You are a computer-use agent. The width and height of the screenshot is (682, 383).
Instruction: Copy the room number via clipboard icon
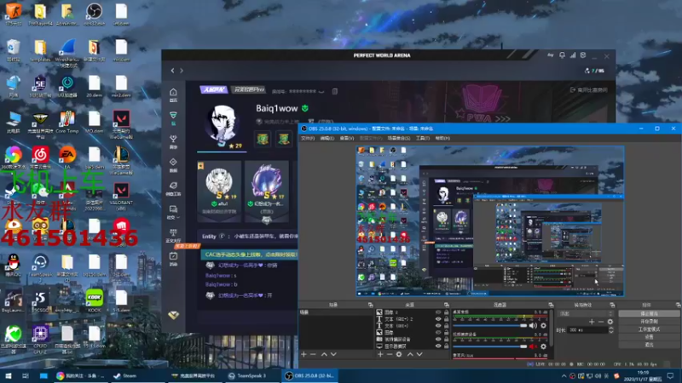[x=334, y=91]
